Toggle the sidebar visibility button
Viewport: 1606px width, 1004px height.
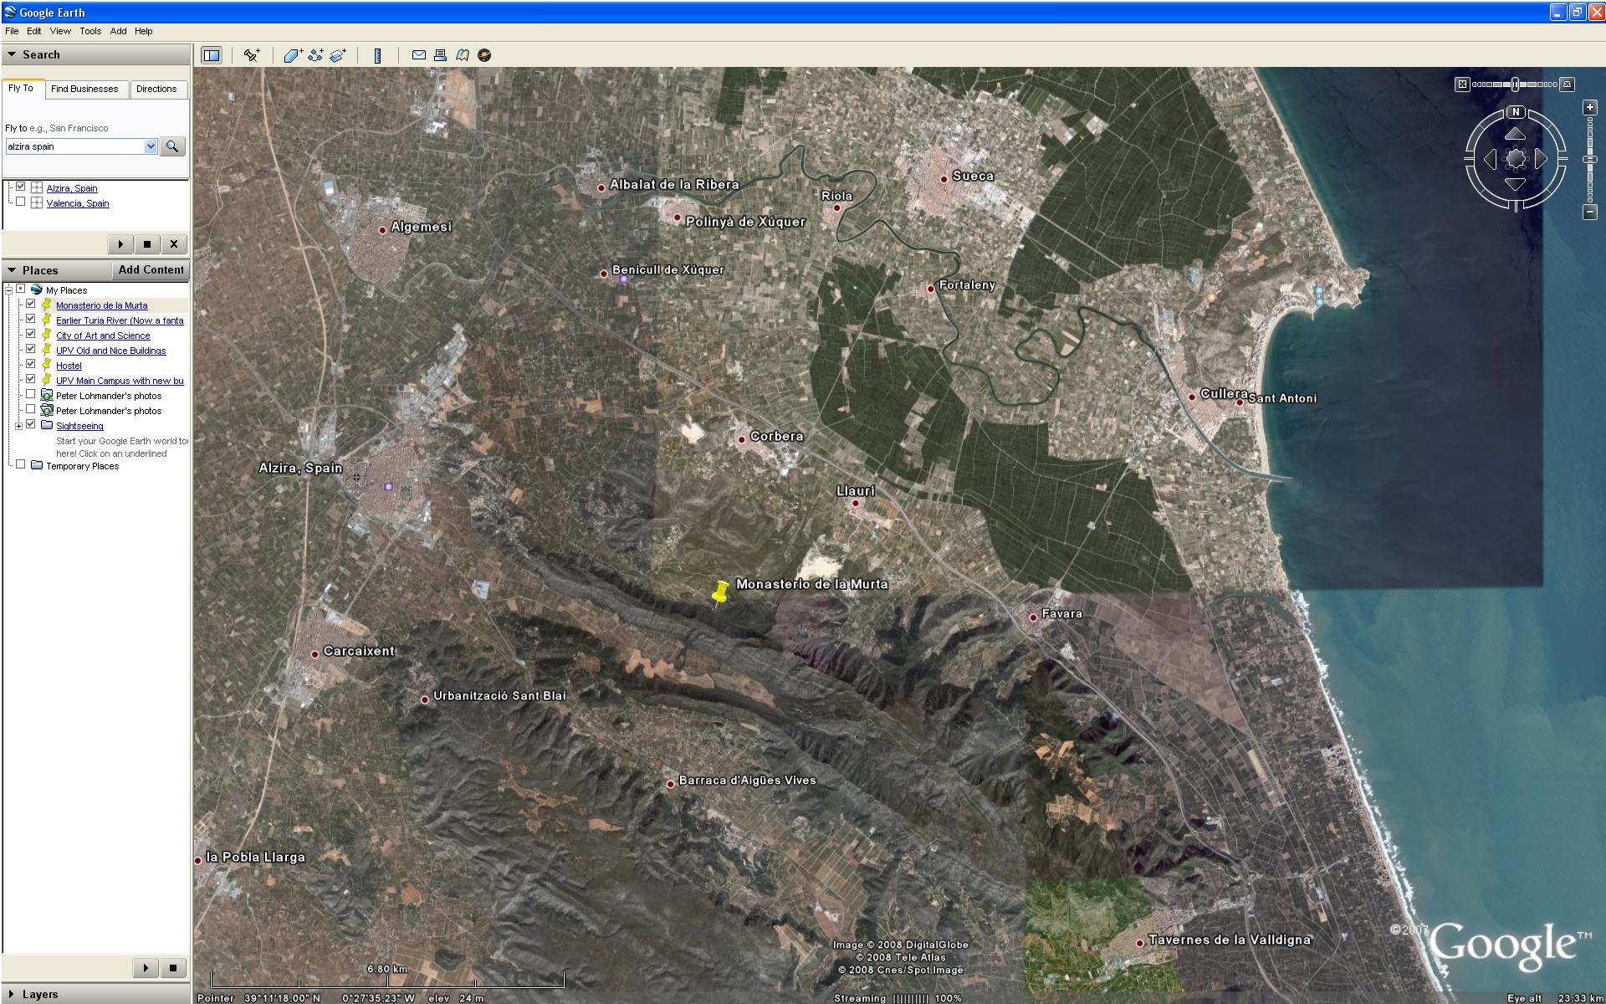[212, 55]
